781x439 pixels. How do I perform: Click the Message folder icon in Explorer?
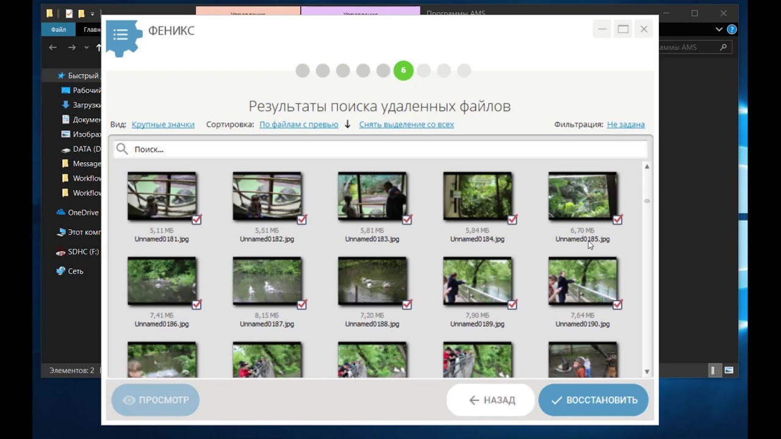click(x=66, y=163)
